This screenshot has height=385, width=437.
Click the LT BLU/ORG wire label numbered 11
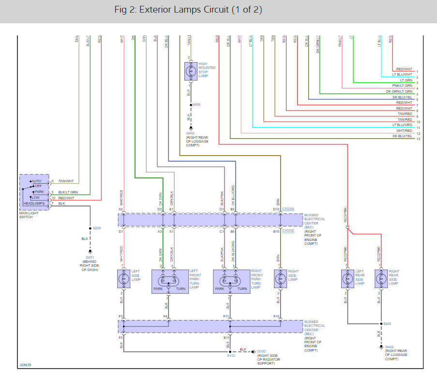[x=402, y=125]
